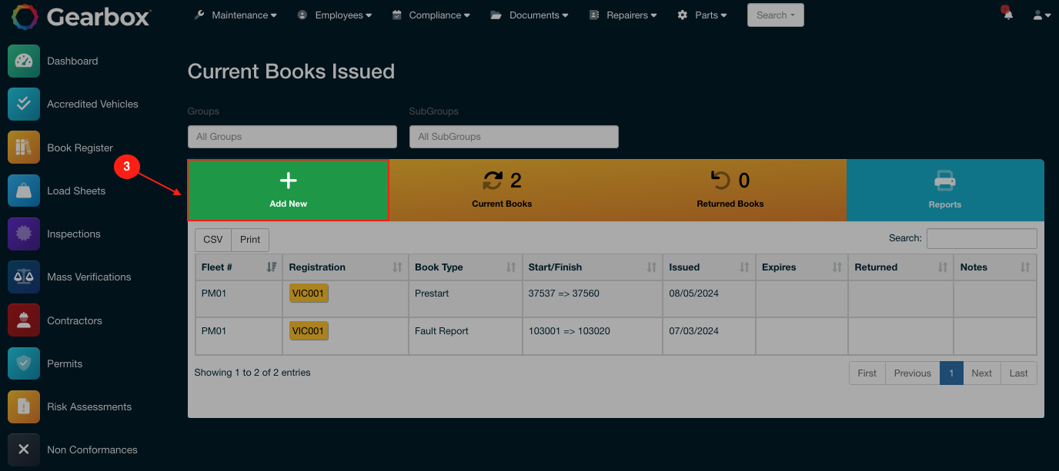Expand the All SubGroups dropdown
Viewport: 1059px width, 471px height.
(513, 137)
